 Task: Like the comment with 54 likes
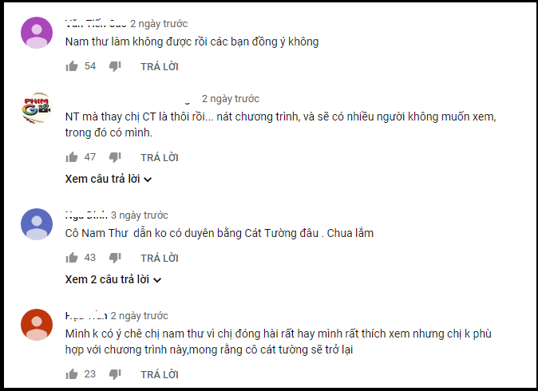[72, 66]
